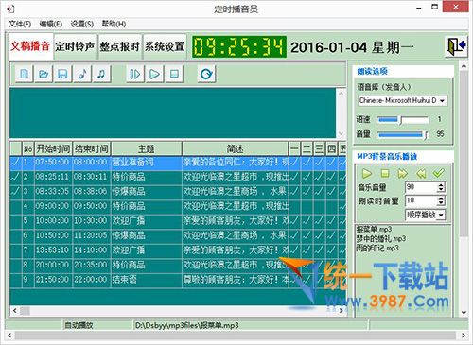This screenshot has width=473, height=345.
Task: Decrease 音乐音量 with down arrow
Action: [441, 190]
